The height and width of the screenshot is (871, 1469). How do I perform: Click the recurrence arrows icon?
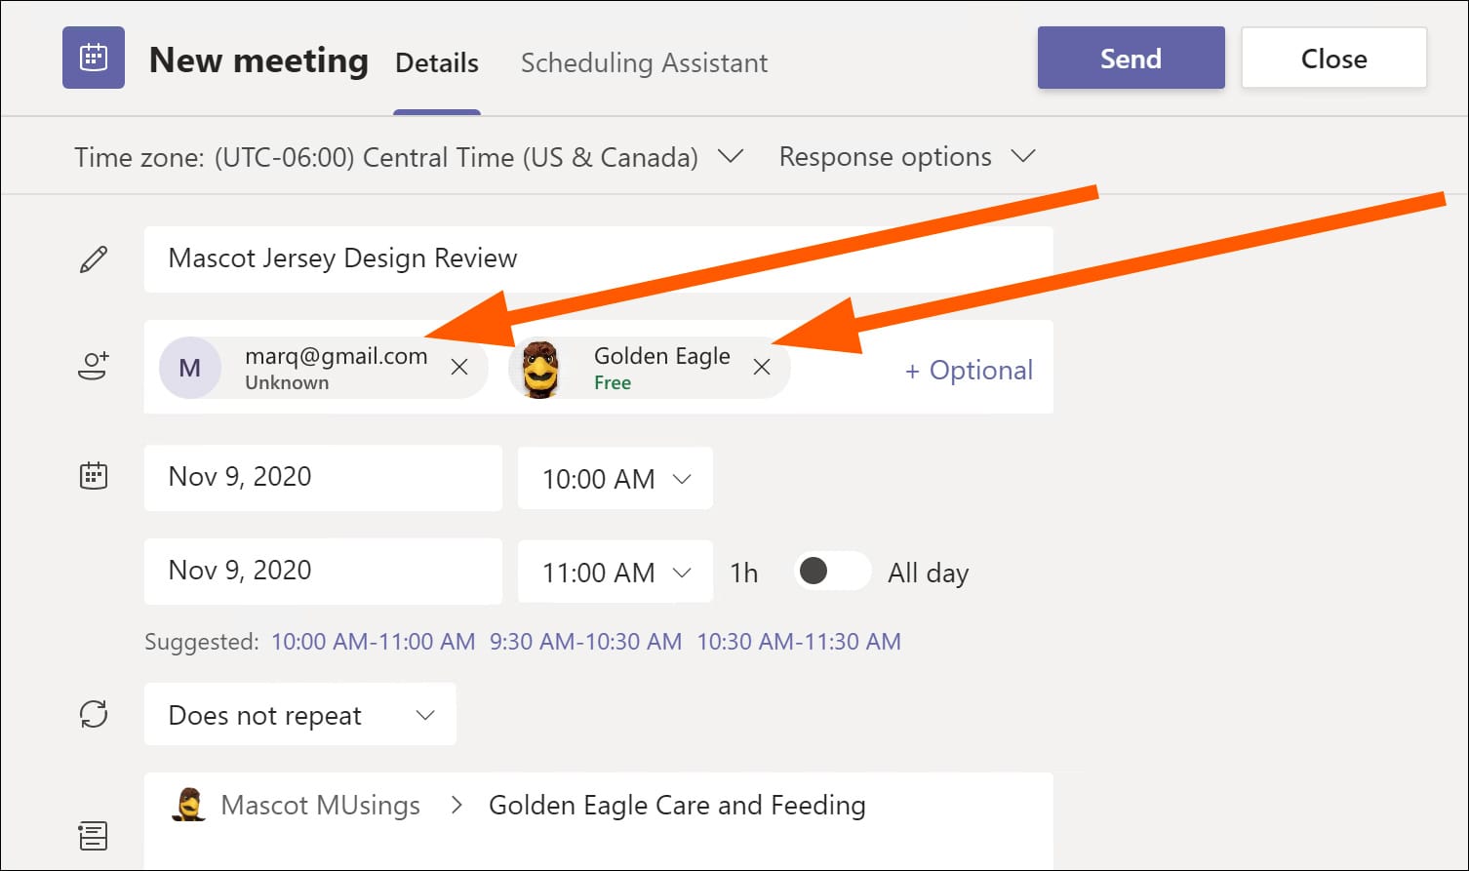coord(94,714)
